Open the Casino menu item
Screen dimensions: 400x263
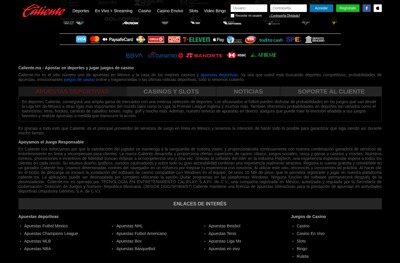click(145, 11)
